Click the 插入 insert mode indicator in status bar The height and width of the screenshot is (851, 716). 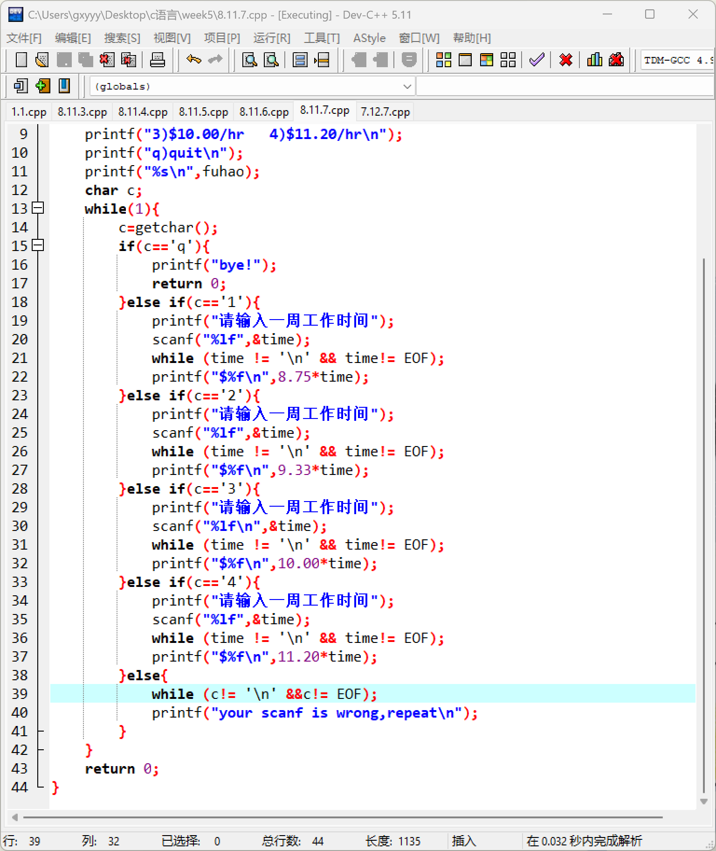[x=464, y=841]
